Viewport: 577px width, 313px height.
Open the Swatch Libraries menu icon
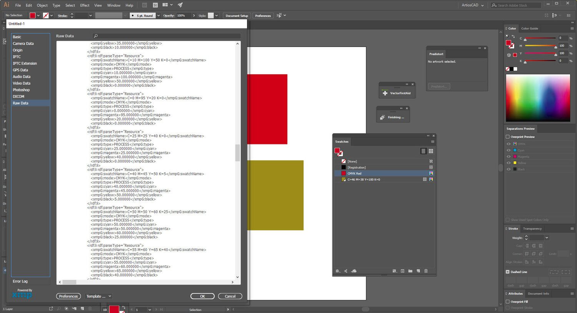point(338,271)
